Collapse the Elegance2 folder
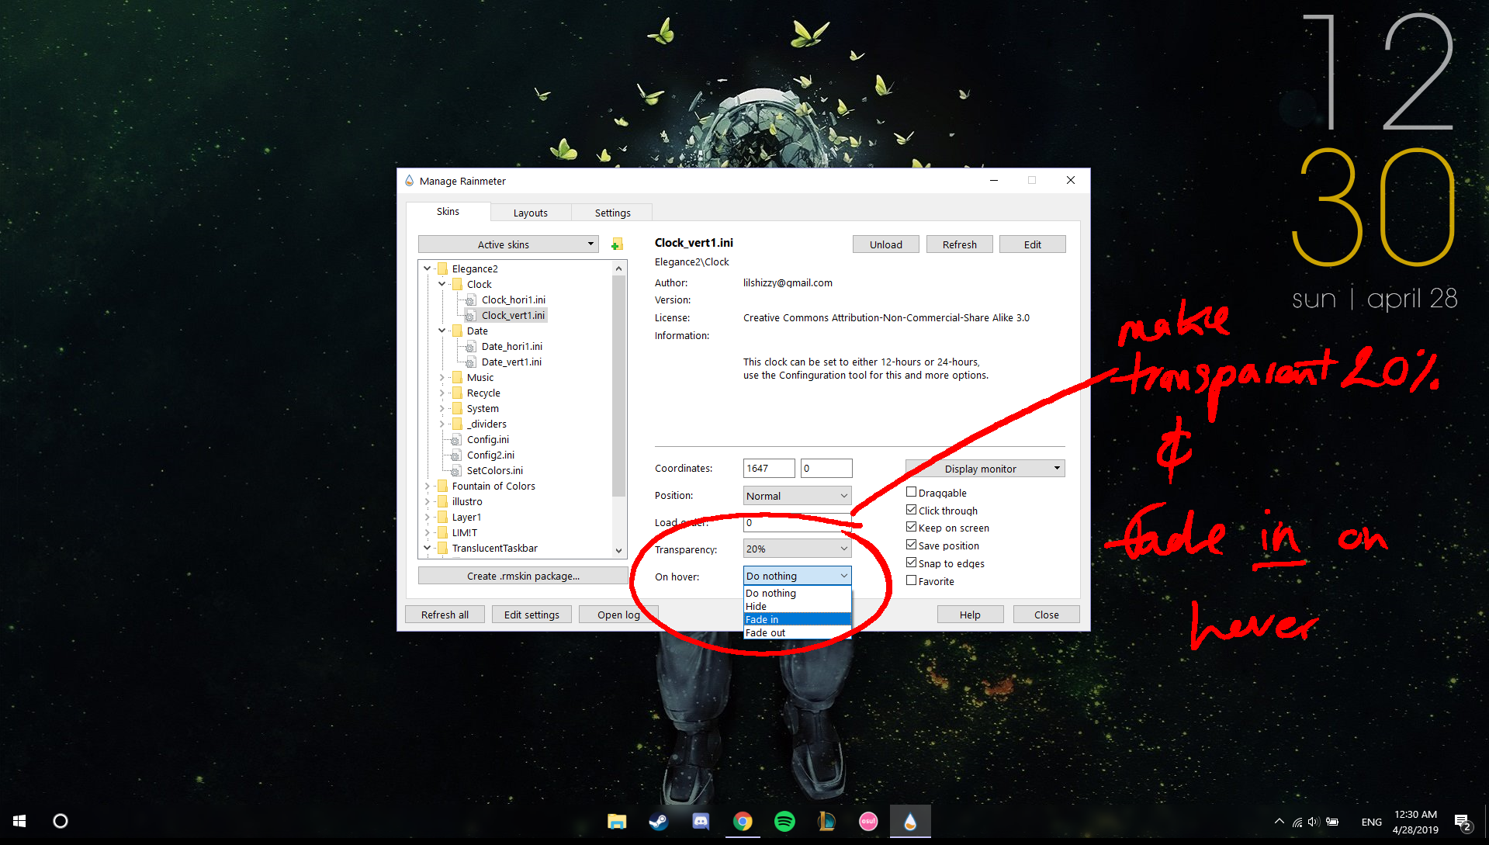Image resolution: width=1489 pixels, height=845 pixels. 427,268
